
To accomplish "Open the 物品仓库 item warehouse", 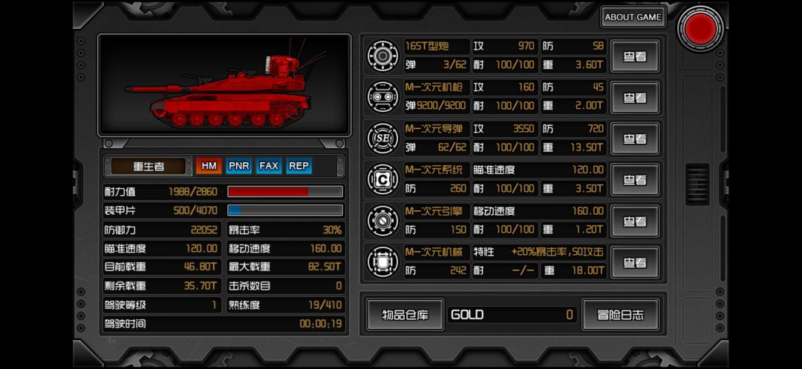I will pyautogui.click(x=405, y=315).
